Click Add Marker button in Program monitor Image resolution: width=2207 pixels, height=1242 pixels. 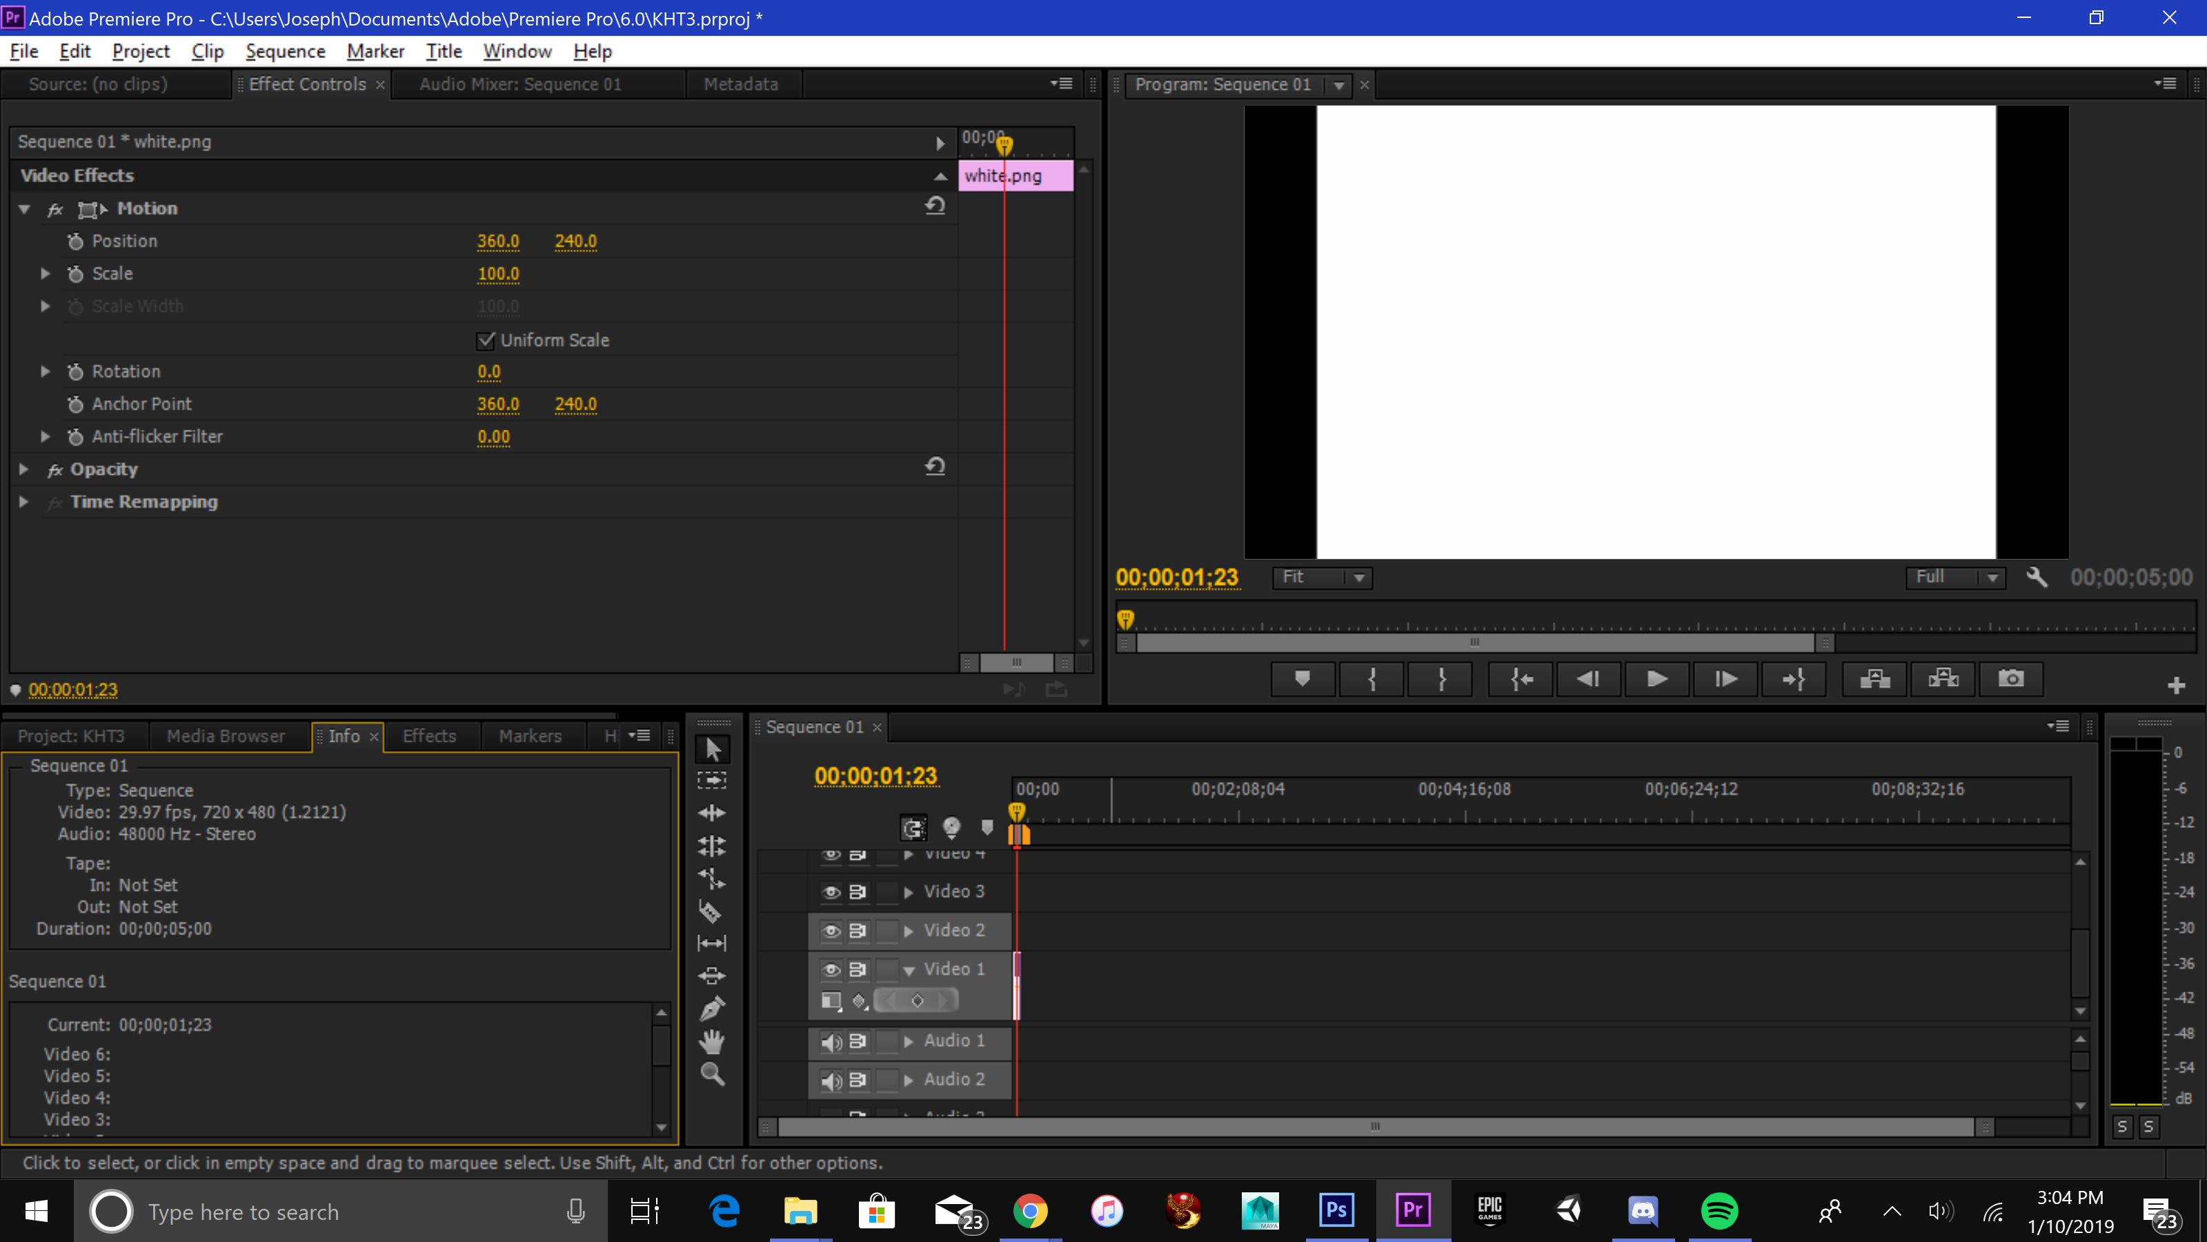click(x=1303, y=679)
